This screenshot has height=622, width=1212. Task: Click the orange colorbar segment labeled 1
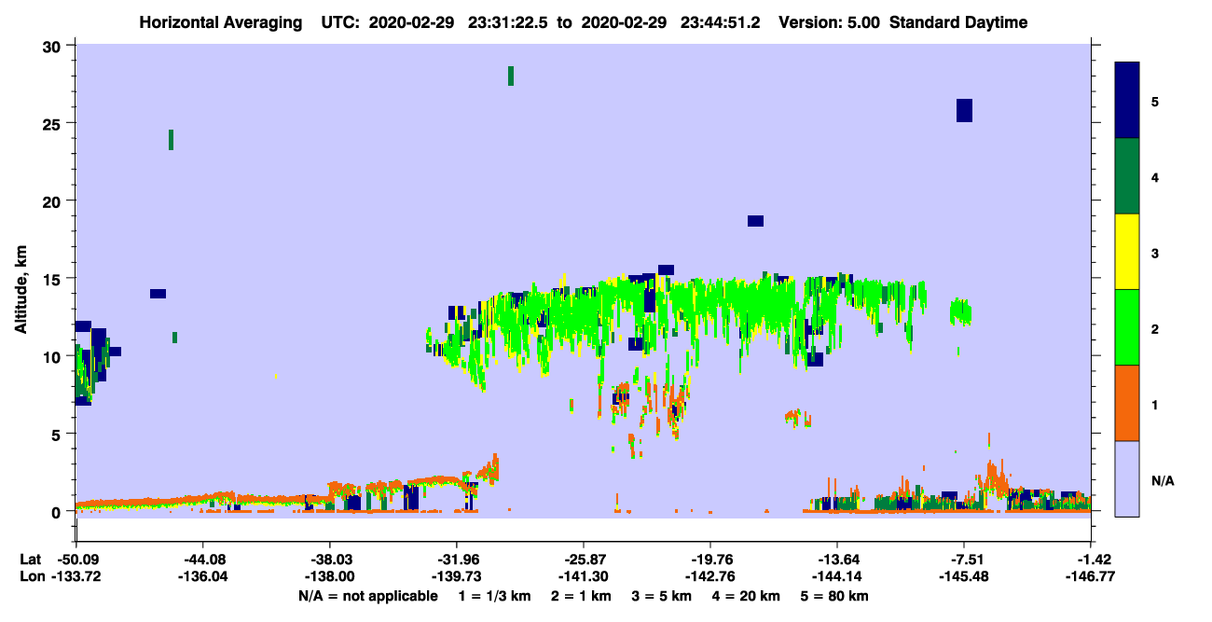click(x=1127, y=402)
